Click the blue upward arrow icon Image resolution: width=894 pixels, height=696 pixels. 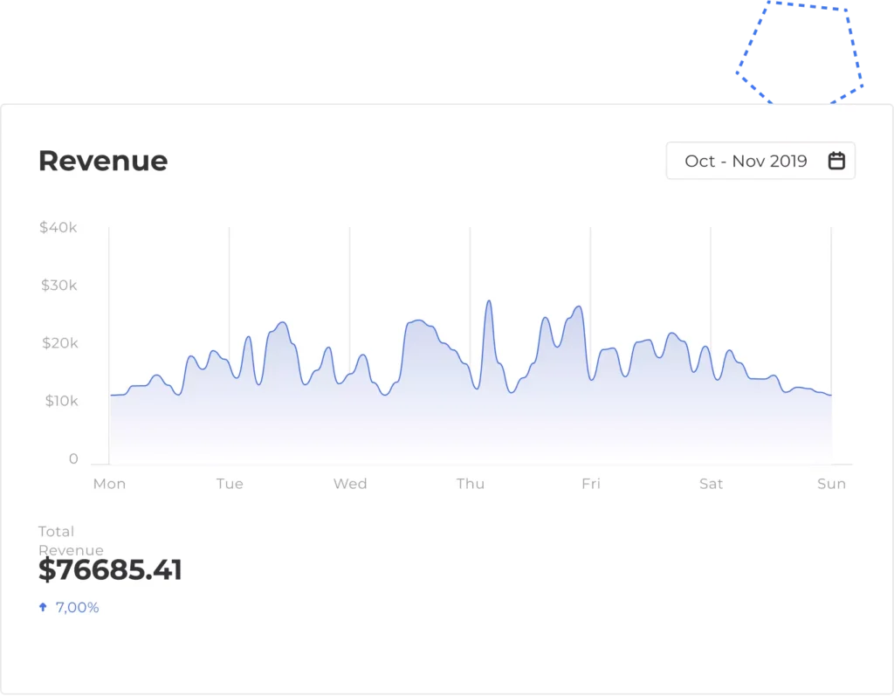(x=43, y=607)
